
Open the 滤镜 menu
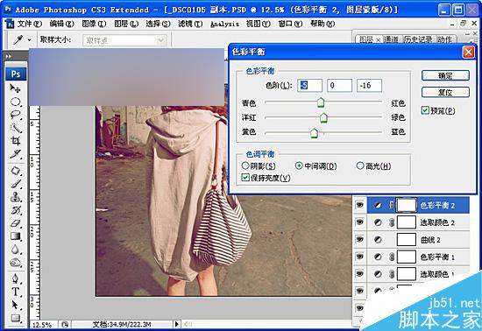(x=190, y=24)
